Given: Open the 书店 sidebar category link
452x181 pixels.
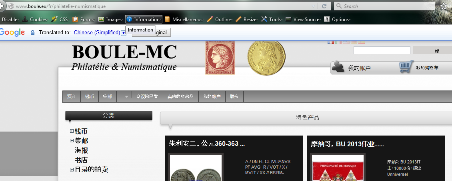Looking at the screenshot, I should pos(81,160).
